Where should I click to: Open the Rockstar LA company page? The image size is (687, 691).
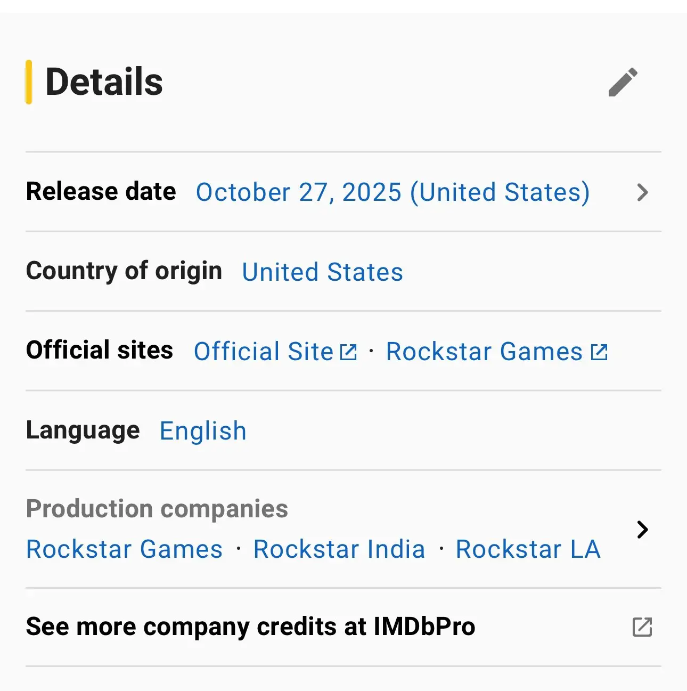pos(528,549)
